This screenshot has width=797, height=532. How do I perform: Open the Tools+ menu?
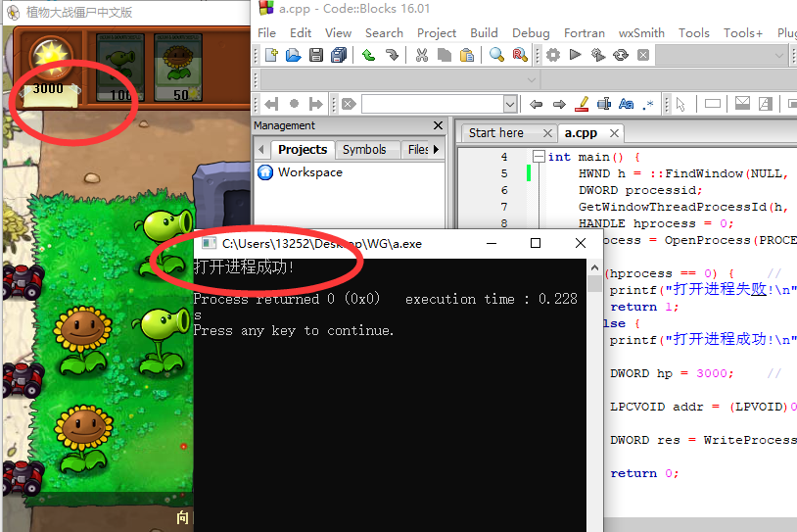tap(742, 33)
